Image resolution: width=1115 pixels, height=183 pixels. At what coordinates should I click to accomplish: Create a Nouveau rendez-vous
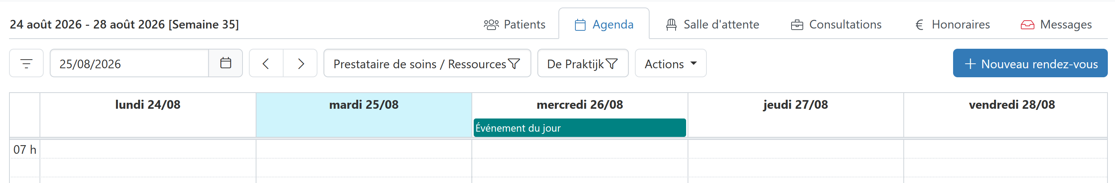coord(1030,63)
